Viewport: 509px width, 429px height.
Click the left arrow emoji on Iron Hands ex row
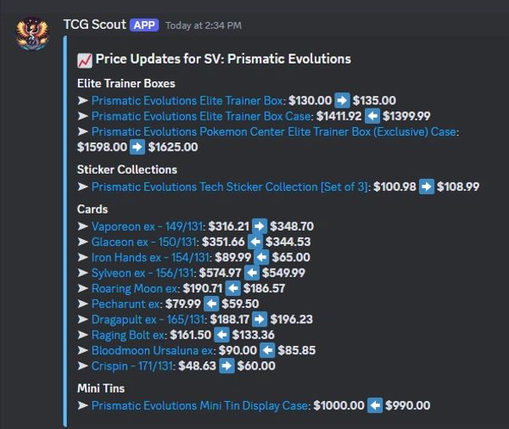tap(260, 257)
